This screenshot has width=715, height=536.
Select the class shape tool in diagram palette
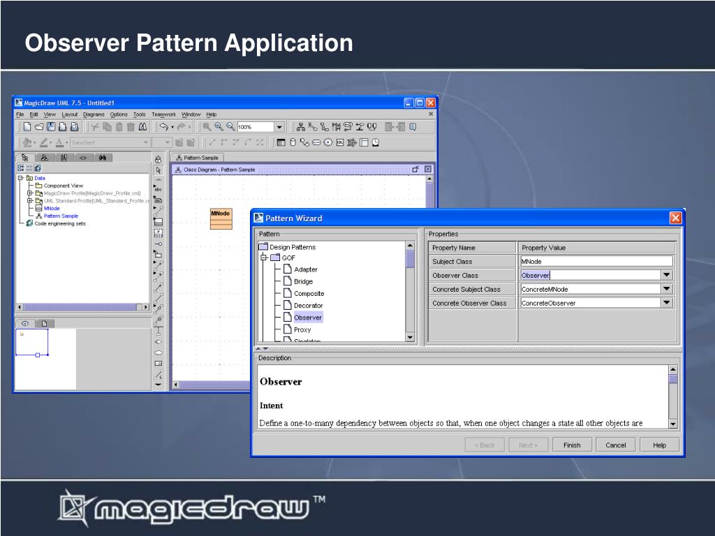[x=159, y=222]
